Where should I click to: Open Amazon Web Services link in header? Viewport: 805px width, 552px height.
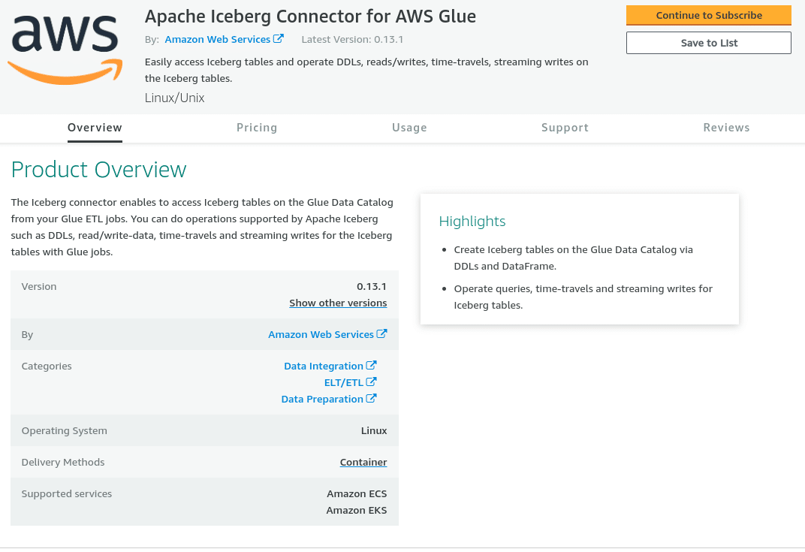217,40
